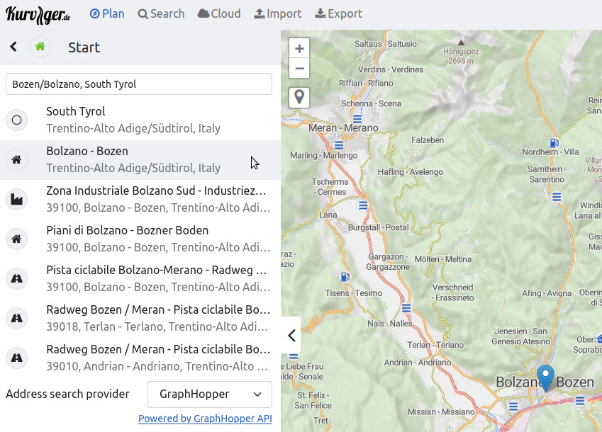Click the start location search field

[139, 84]
